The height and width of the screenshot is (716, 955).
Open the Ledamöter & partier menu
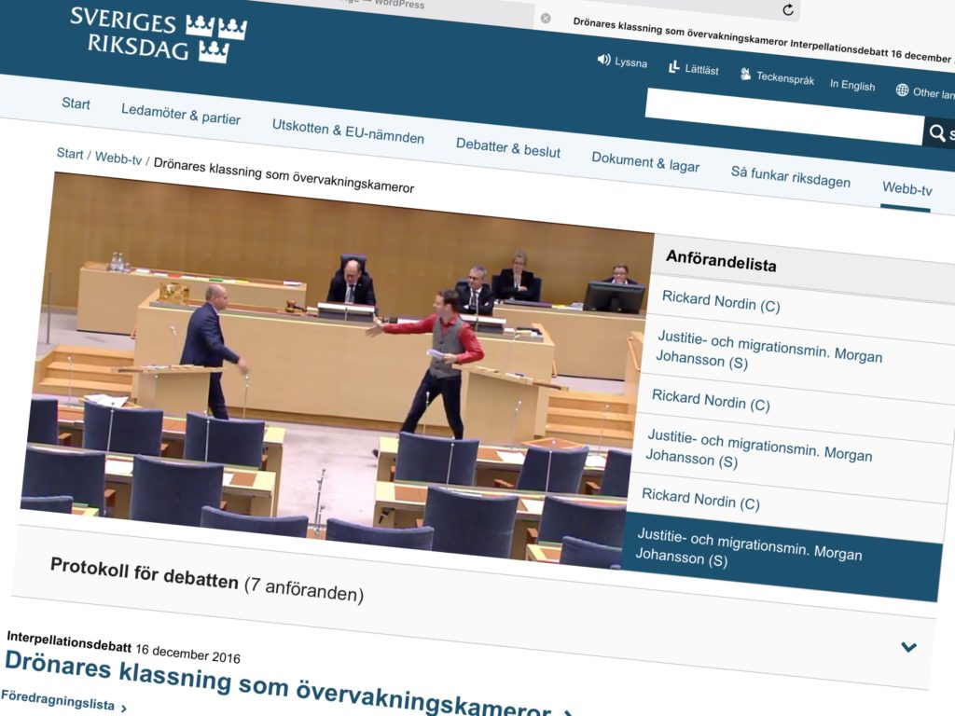click(x=181, y=114)
